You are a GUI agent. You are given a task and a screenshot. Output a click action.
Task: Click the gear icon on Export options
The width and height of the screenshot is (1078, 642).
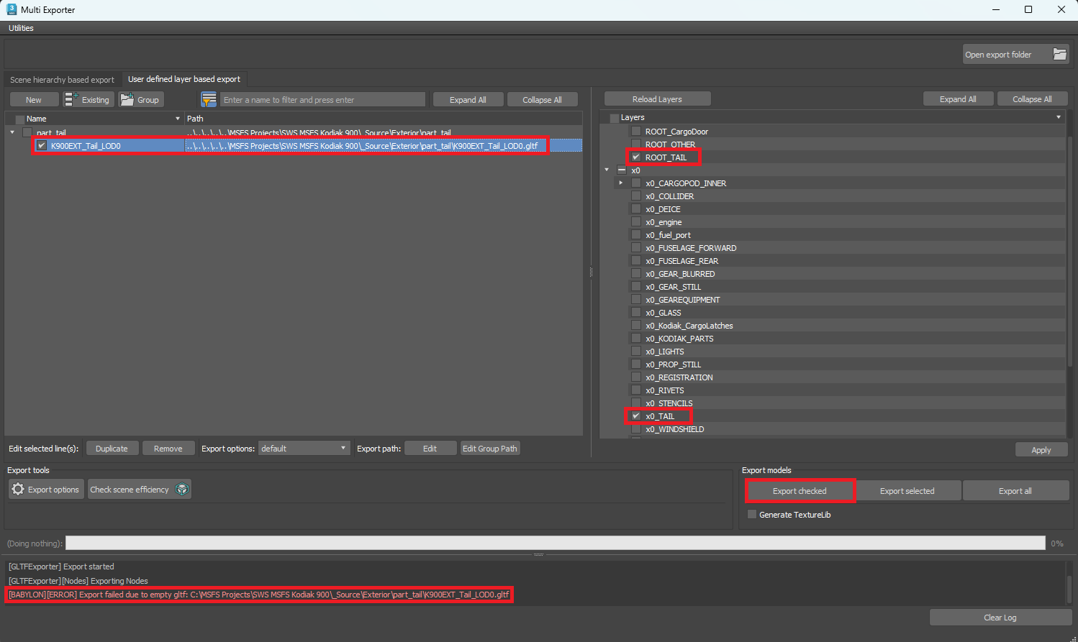click(x=18, y=489)
